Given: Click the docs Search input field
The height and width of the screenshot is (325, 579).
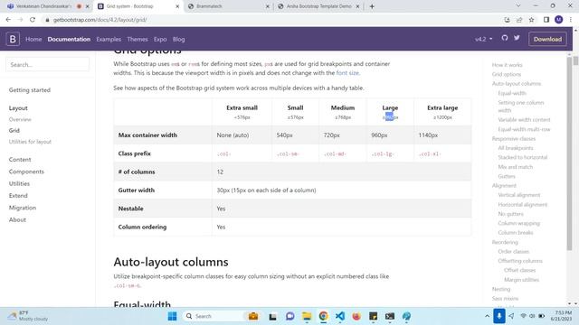Looking at the screenshot, I should 47,64.
